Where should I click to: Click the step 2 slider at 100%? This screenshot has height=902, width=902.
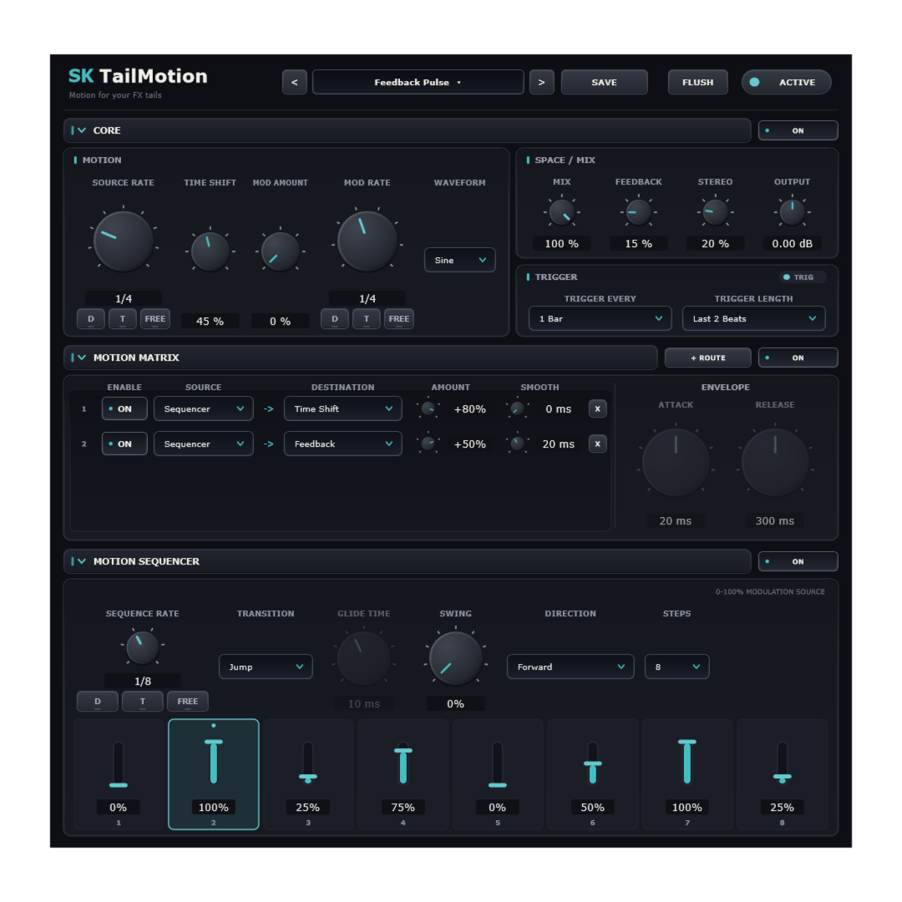[214, 763]
